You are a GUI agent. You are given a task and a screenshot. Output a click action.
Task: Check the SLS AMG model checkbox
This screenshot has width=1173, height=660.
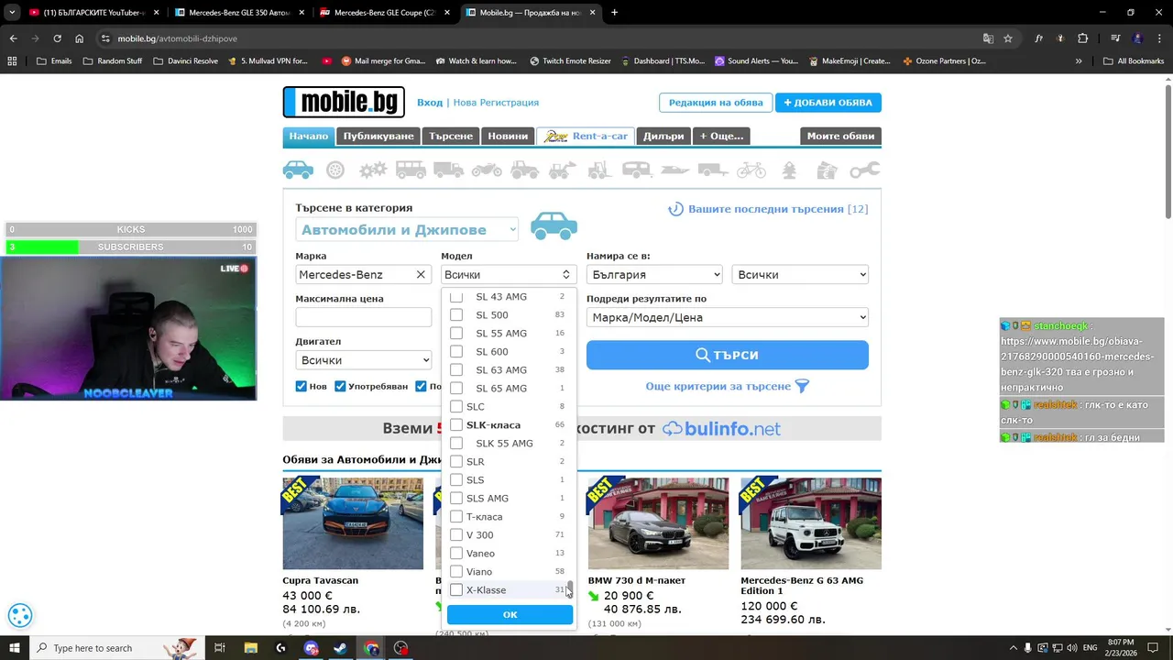point(456,498)
